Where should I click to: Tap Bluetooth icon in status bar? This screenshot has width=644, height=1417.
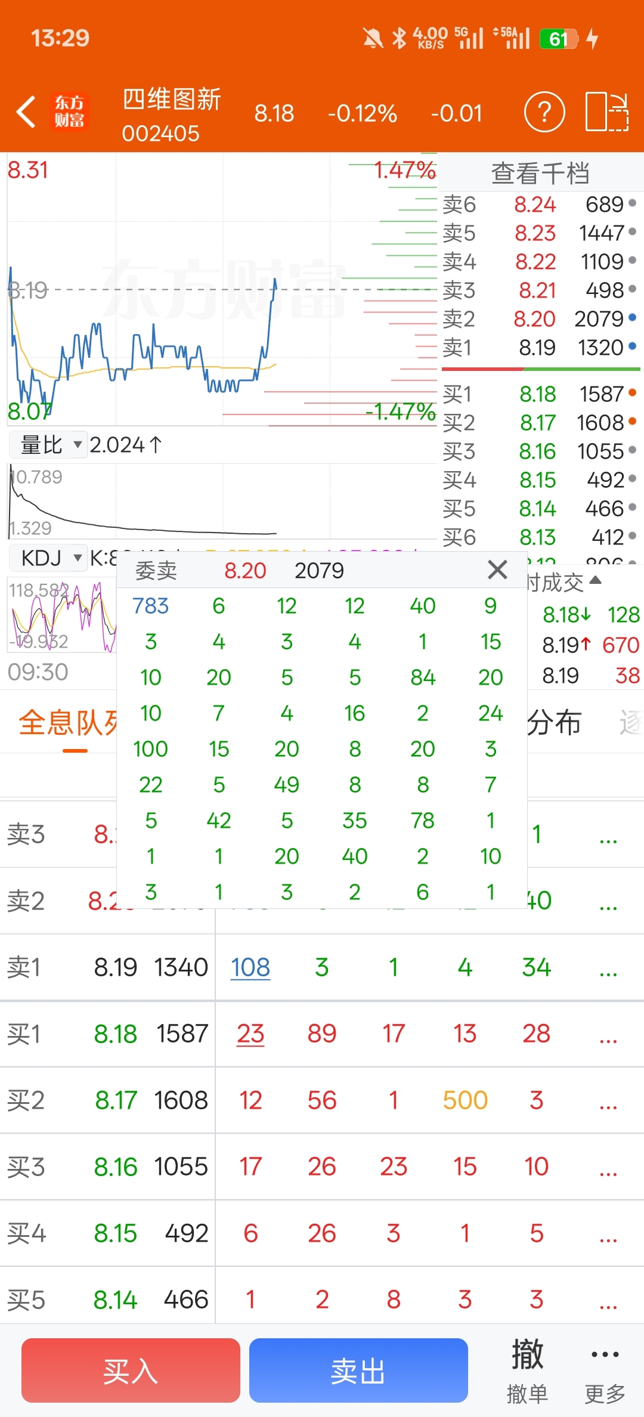(399, 39)
